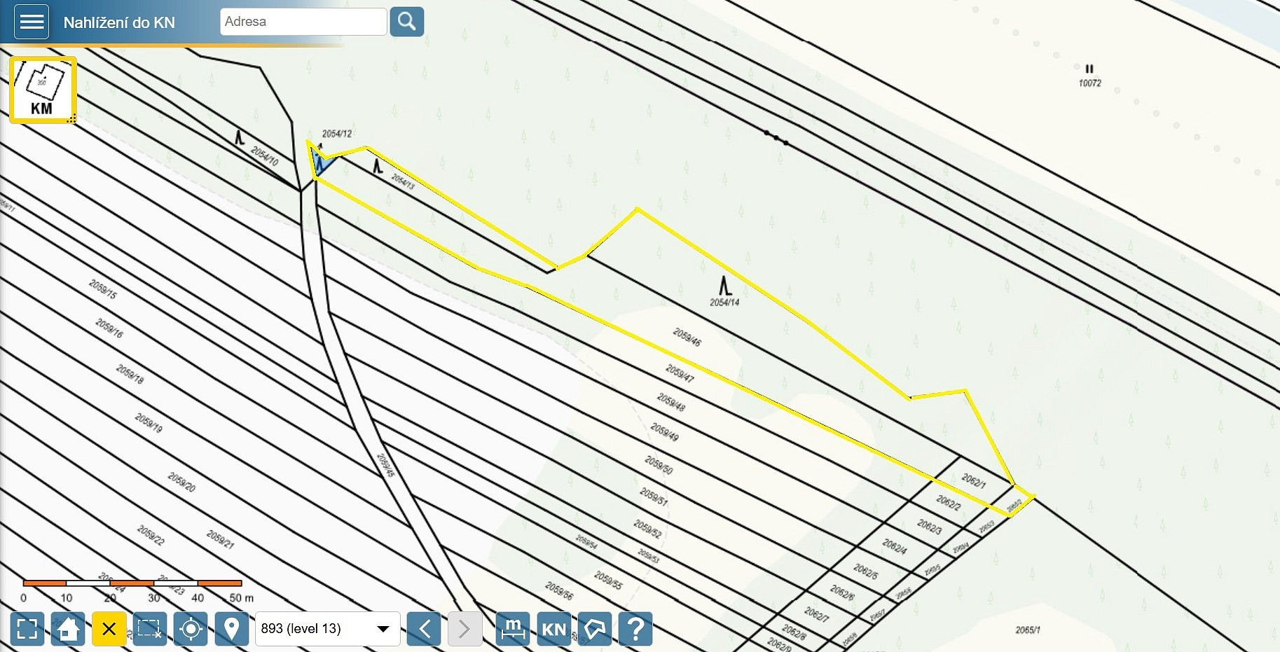Select the map pin marker tool
The width and height of the screenshot is (1280, 652).
click(x=231, y=628)
